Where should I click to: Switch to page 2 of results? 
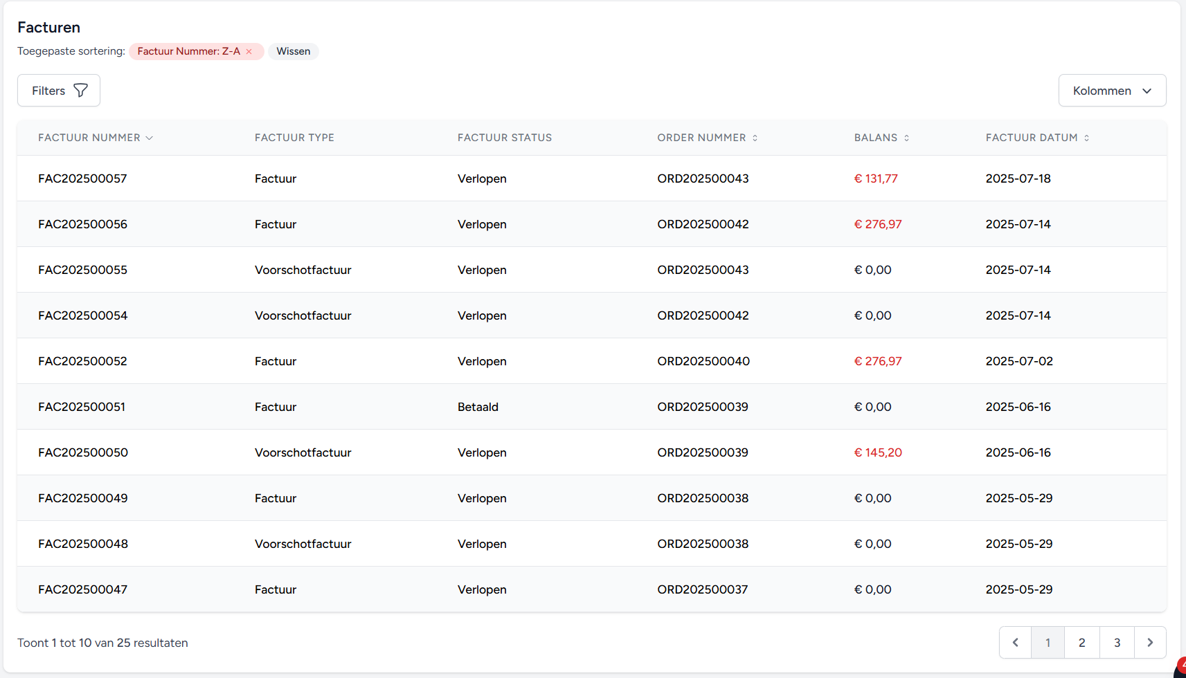[1081, 643]
